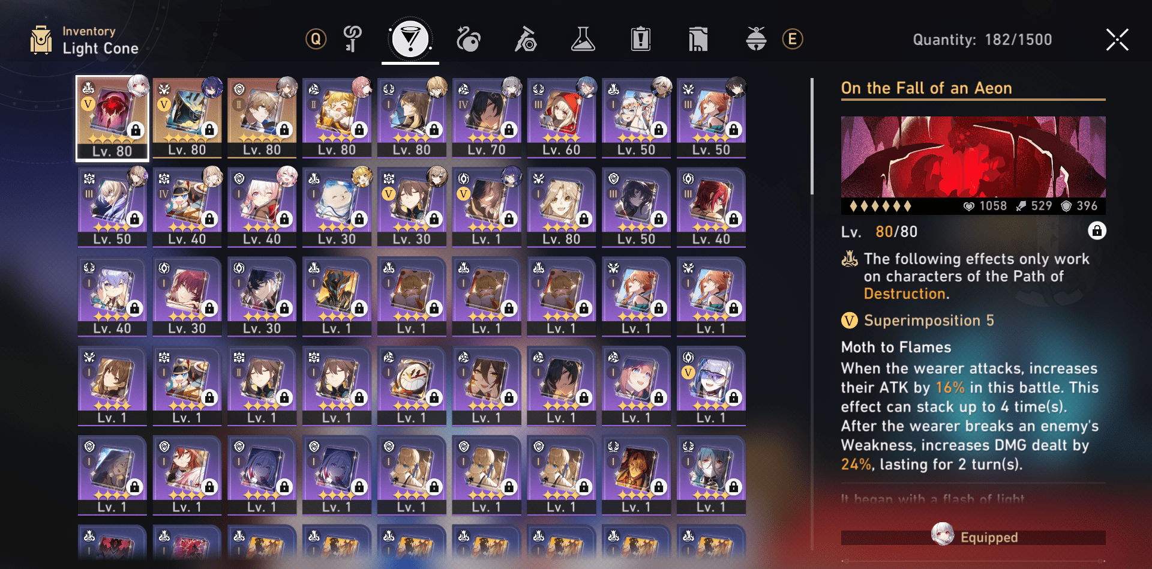The image size is (1152, 569).
Task: Close the inventory with the X
Action: tap(1117, 40)
